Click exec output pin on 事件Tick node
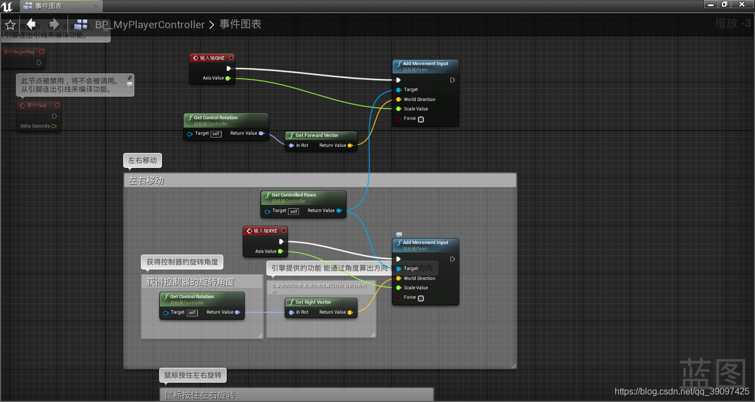The width and height of the screenshot is (755, 402). coord(55,116)
